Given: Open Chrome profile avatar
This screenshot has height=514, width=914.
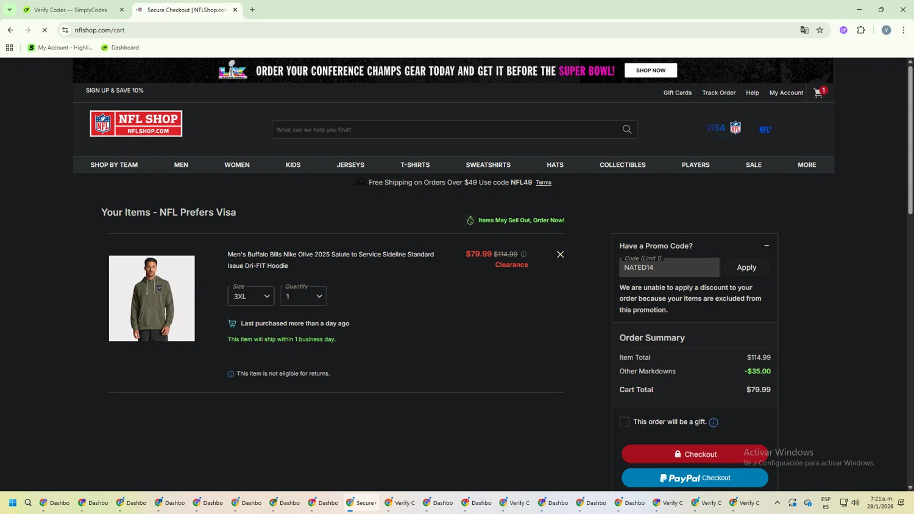Looking at the screenshot, I should pyautogui.click(x=886, y=30).
